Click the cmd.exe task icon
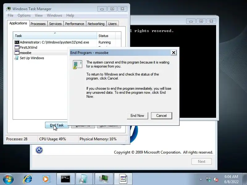 click(17, 42)
